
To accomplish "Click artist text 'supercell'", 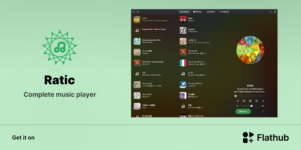I will (192, 86).
